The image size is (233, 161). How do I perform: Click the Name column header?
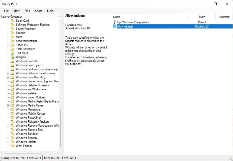click(x=117, y=17)
